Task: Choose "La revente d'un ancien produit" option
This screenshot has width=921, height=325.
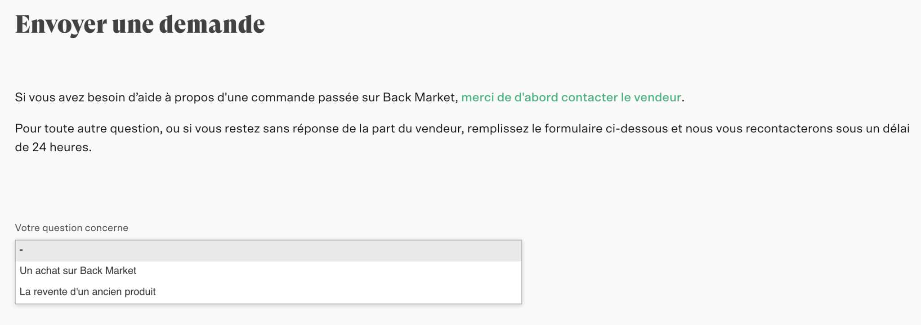Action: click(x=88, y=292)
